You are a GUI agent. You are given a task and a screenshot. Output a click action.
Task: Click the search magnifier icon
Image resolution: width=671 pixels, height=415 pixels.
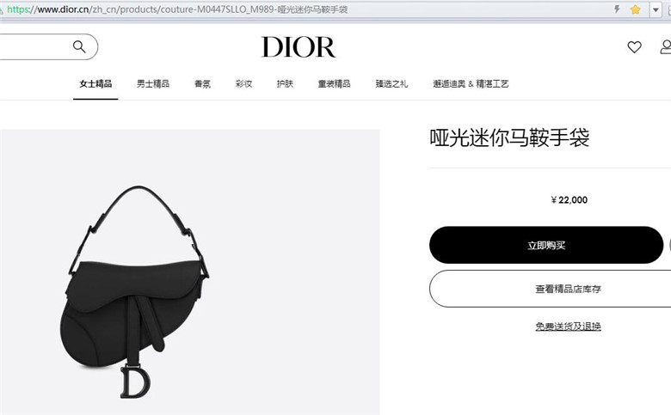[x=79, y=46]
